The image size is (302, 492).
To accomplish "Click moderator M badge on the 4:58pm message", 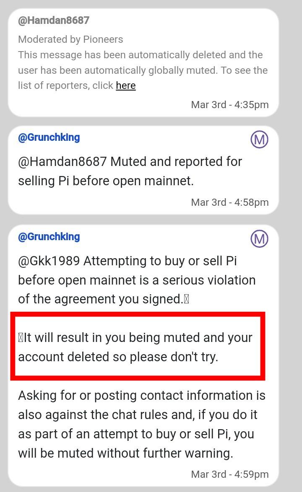I will pyautogui.click(x=259, y=139).
